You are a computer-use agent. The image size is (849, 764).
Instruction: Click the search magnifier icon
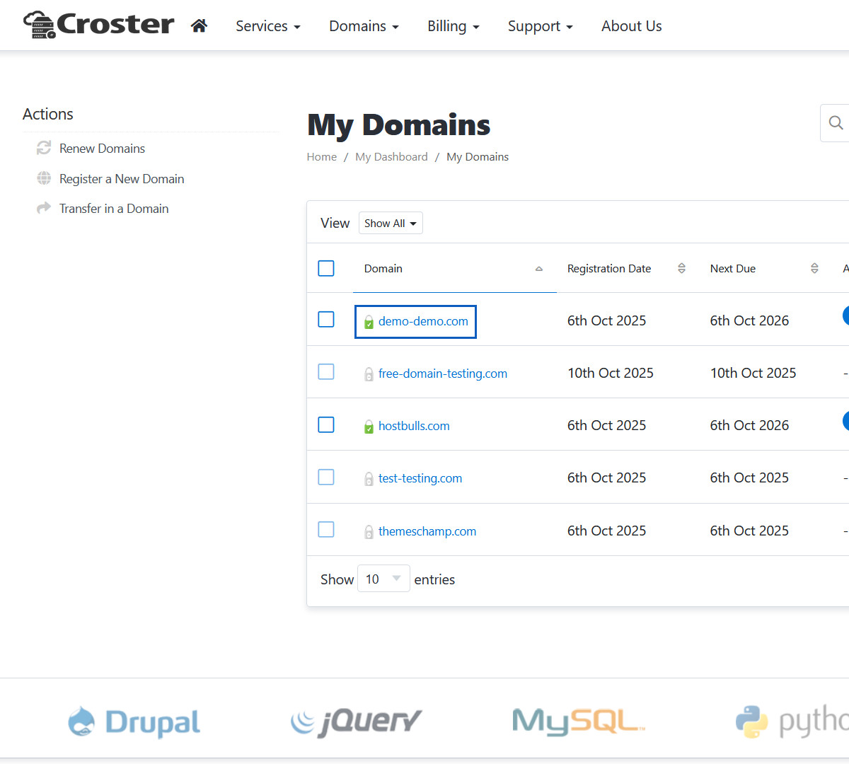point(836,123)
